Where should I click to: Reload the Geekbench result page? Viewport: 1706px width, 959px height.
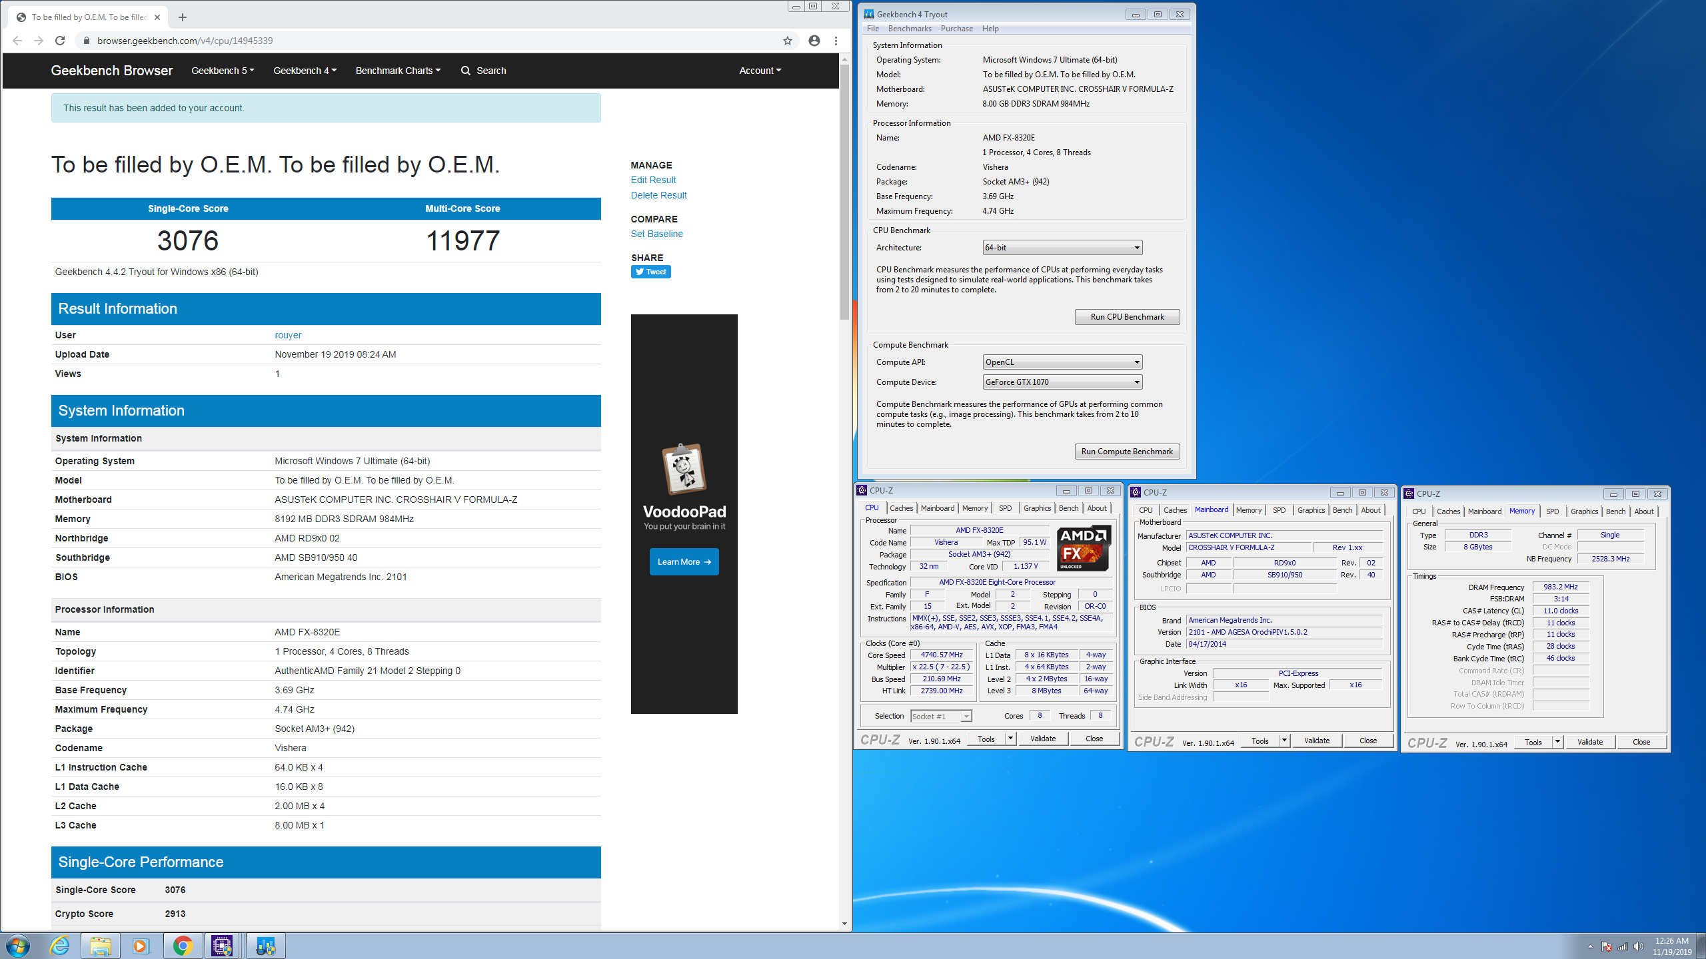(x=60, y=41)
